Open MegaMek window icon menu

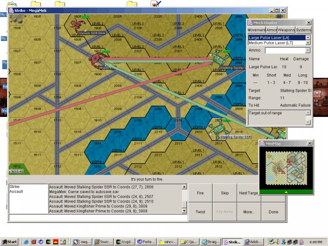pos(11,10)
